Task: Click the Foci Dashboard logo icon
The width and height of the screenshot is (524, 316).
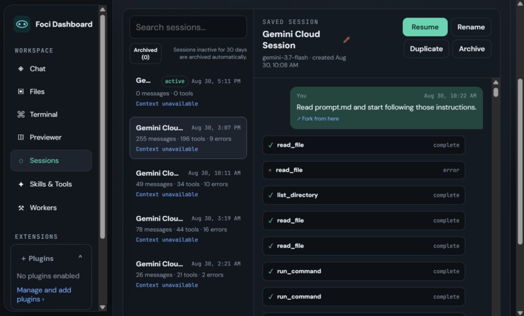Action: pyautogui.click(x=21, y=24)
